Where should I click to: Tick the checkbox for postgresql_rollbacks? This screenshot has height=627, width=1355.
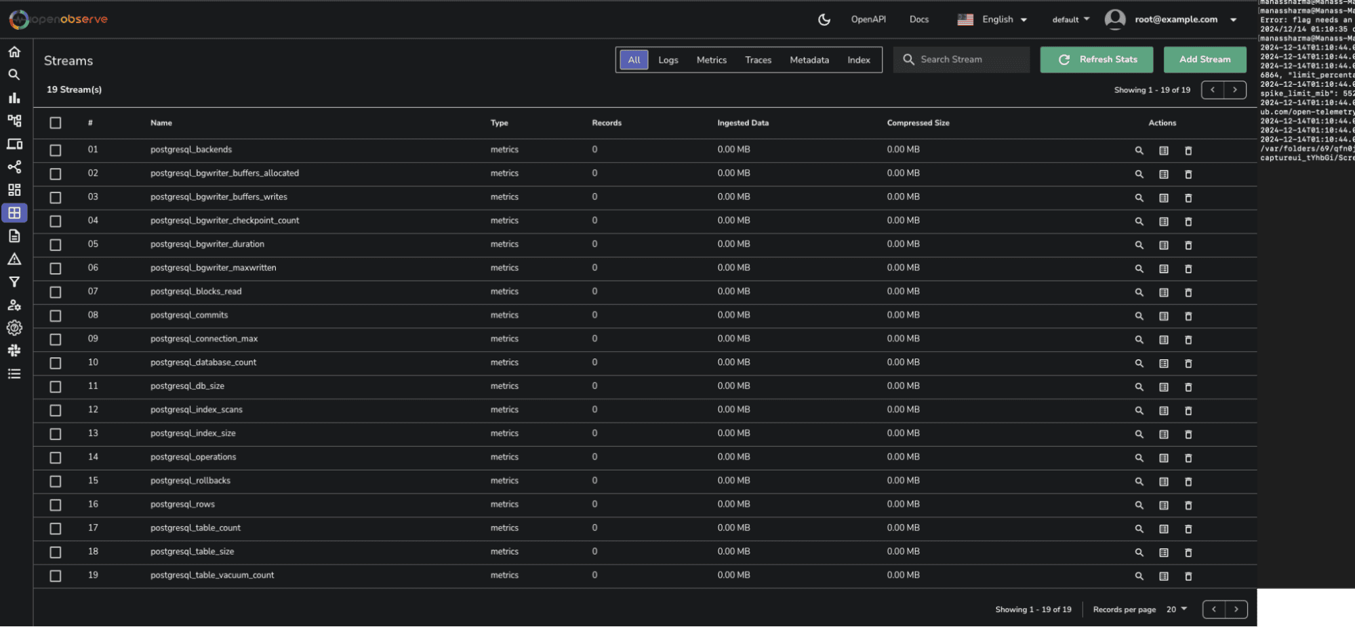pyautogui.click(x=56, y=481)
